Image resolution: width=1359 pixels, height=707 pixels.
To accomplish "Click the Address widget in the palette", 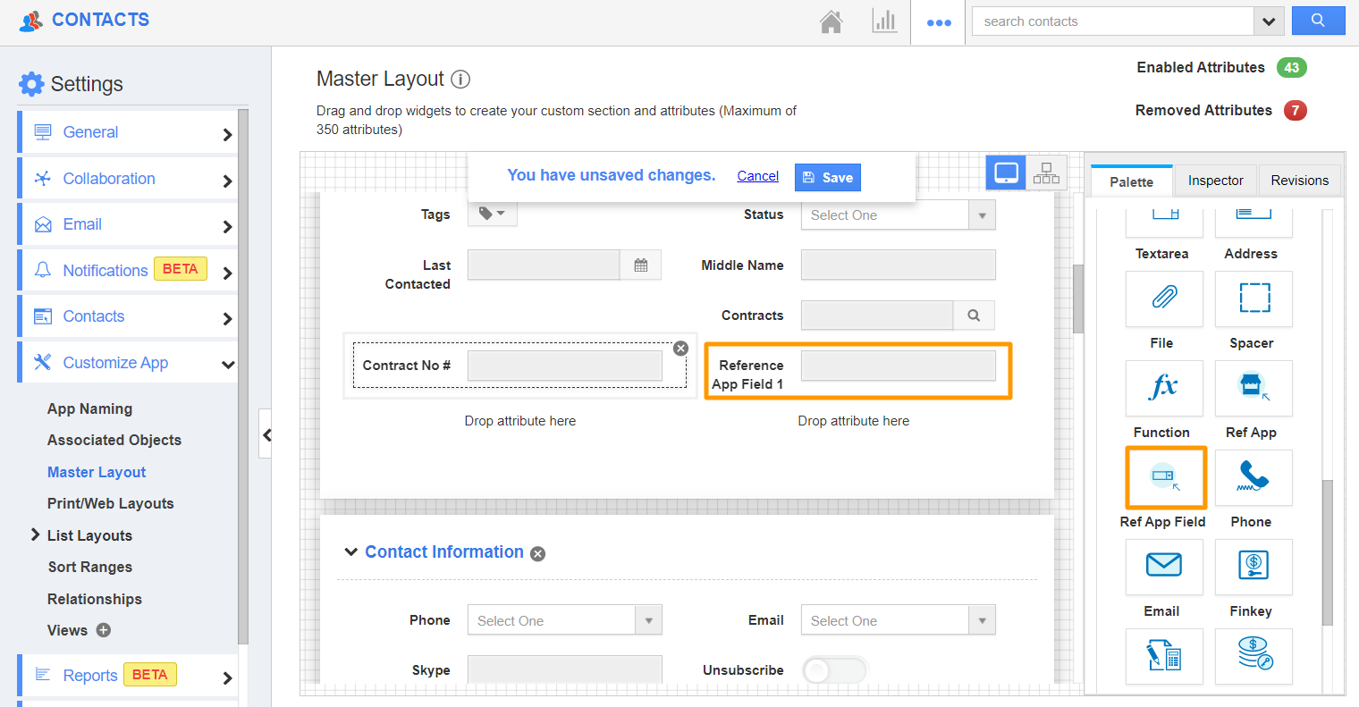I will (1253, 215).
